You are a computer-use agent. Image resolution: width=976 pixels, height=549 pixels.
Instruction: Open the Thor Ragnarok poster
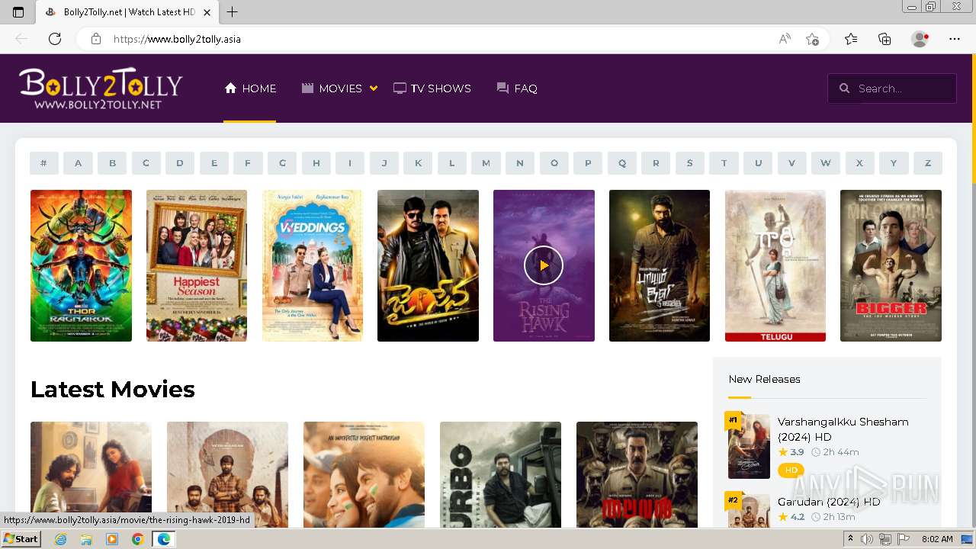pos(81,265)
